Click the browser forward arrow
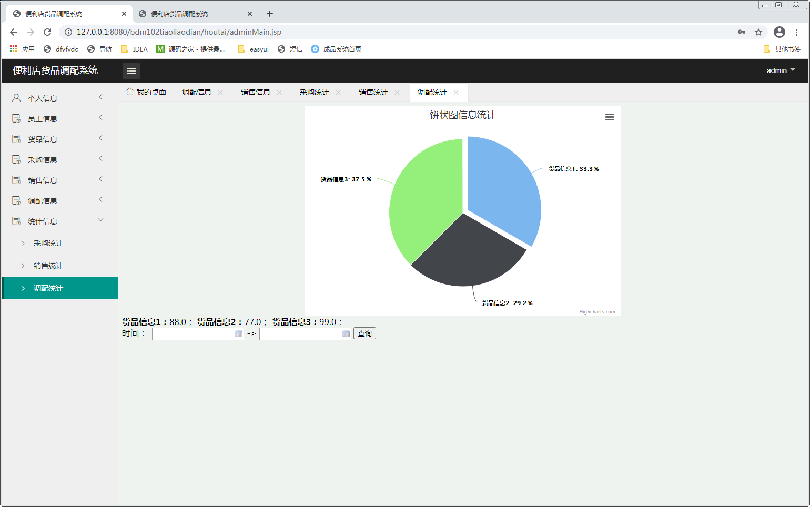This screenshot has height=507, width=810. [x=31, y=32]
